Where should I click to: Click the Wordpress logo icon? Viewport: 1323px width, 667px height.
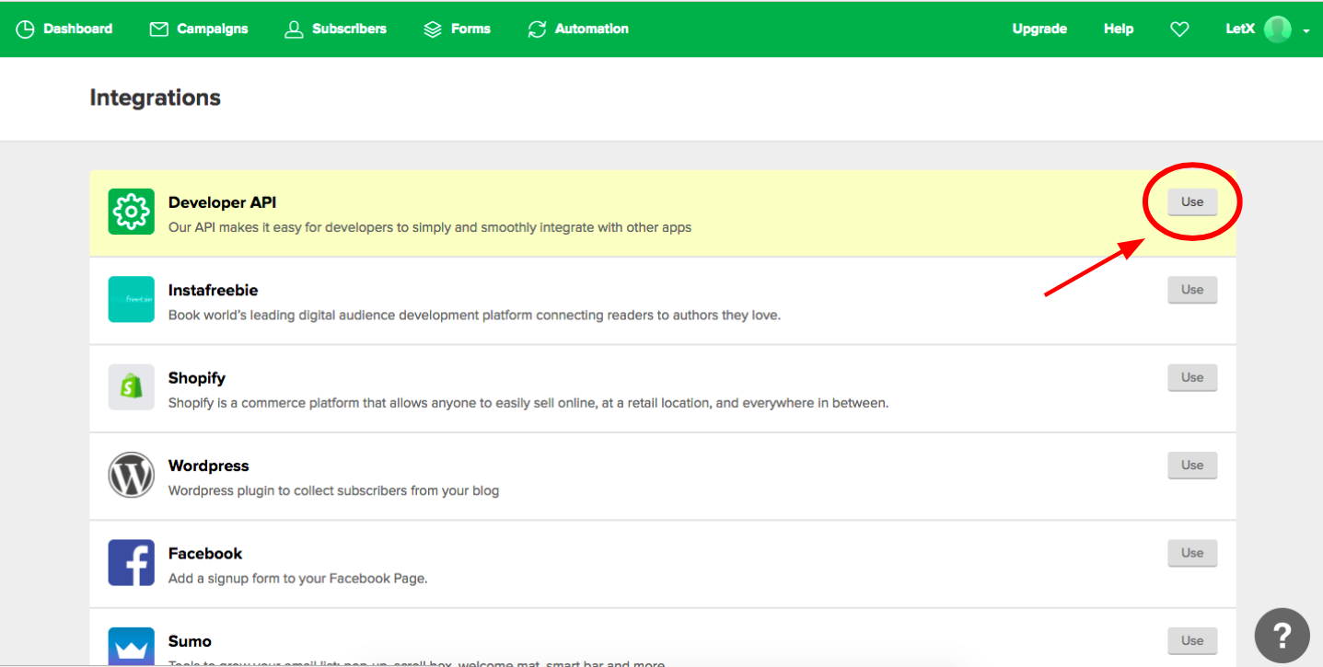[132, 476]
